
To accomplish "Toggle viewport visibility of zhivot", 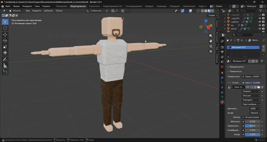I will 260,29.
